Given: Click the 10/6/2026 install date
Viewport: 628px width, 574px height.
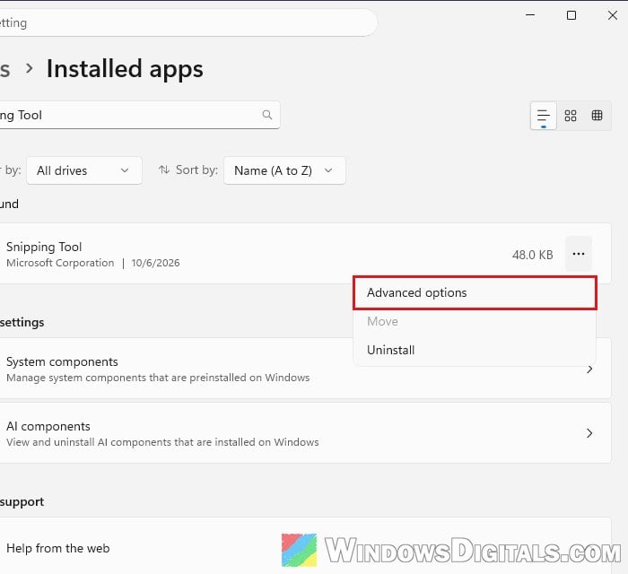Looking at the screenshot, I should coord(155,263).
